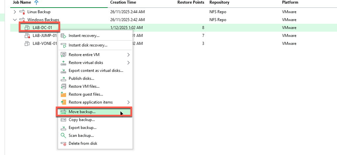Collapse the Windows Backups job
The image size is (337, 155).
15,20
